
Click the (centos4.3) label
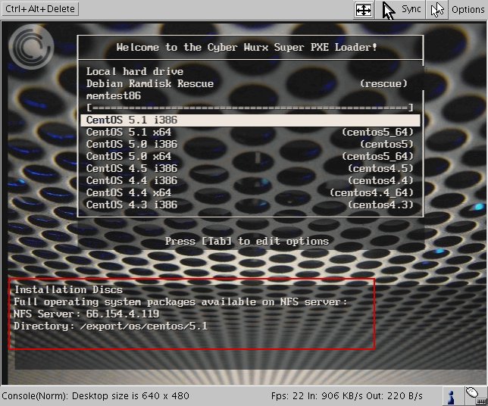(380, 205)
